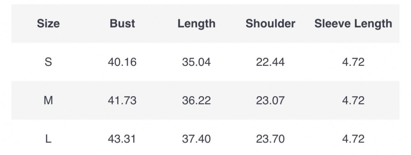Viewport: 411px width, 155px height.
Task: Select the S size row label
Action: (x=48, y=62)
